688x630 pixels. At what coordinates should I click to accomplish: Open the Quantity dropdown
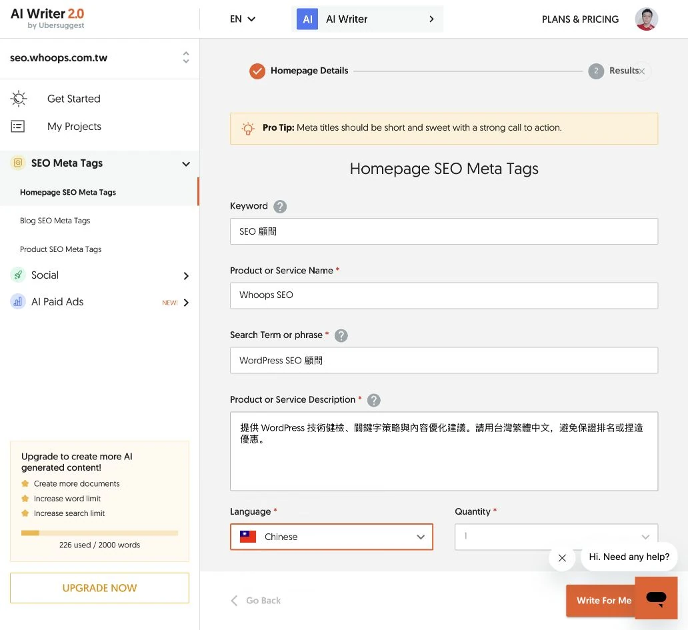pos(556,537)
